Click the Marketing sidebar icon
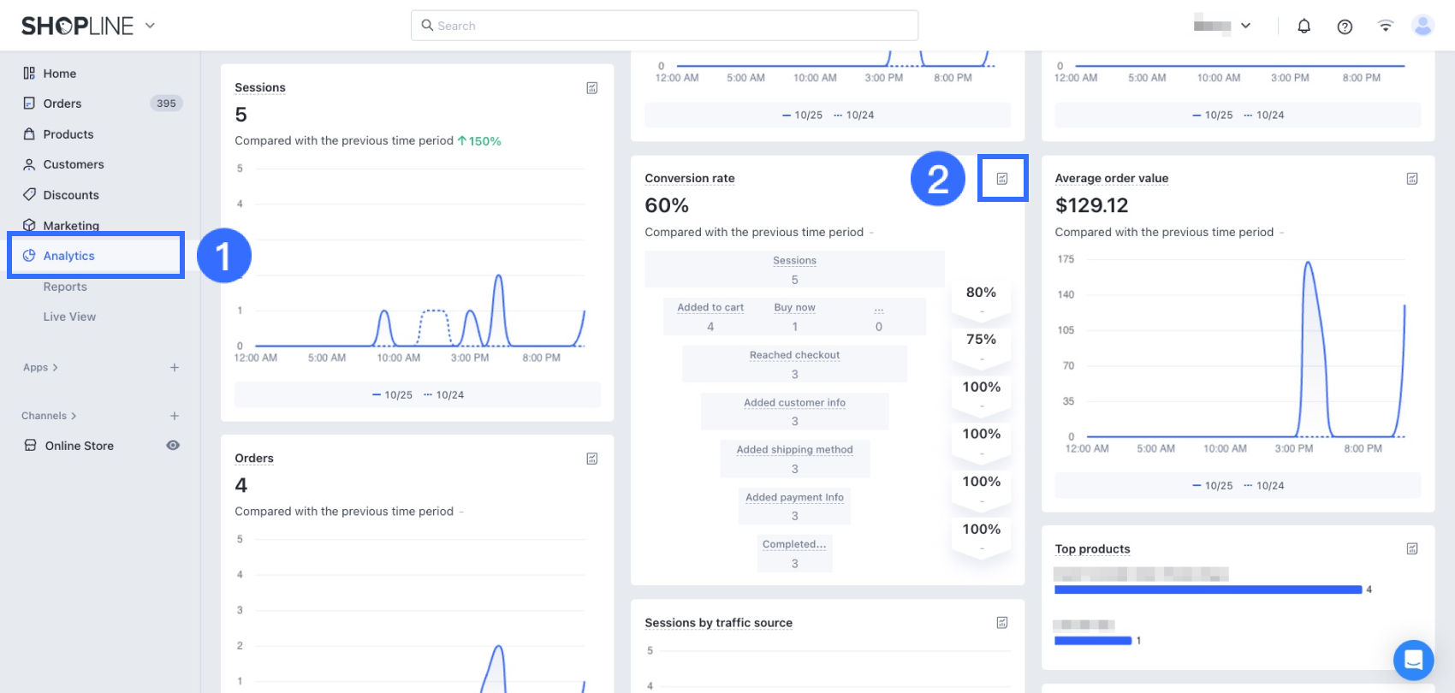The image size is (1455, 693). click(29, 225)
